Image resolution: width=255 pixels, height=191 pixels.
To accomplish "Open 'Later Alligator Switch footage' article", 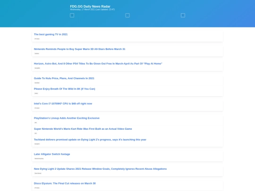I will point(52,154).
